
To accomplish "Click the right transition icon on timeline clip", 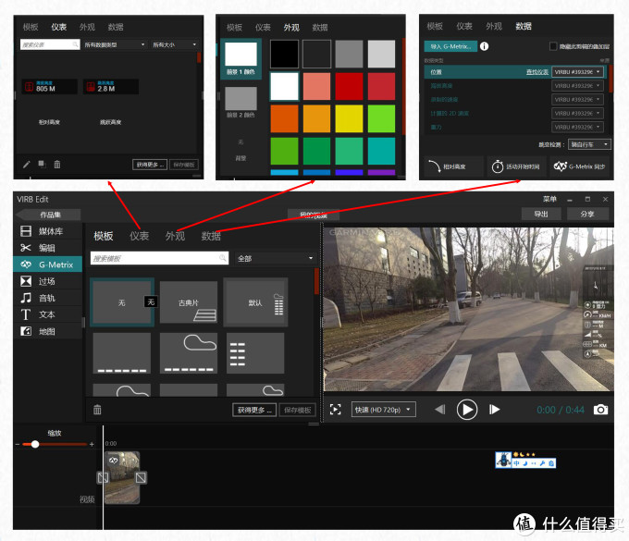I will [141, 477].
